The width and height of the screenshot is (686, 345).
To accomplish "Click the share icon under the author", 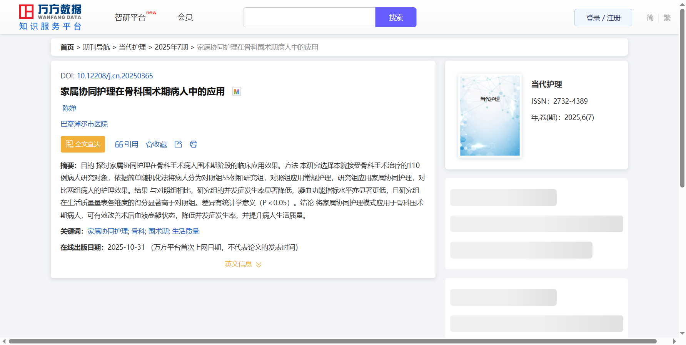I will click(x=178, y=144).
